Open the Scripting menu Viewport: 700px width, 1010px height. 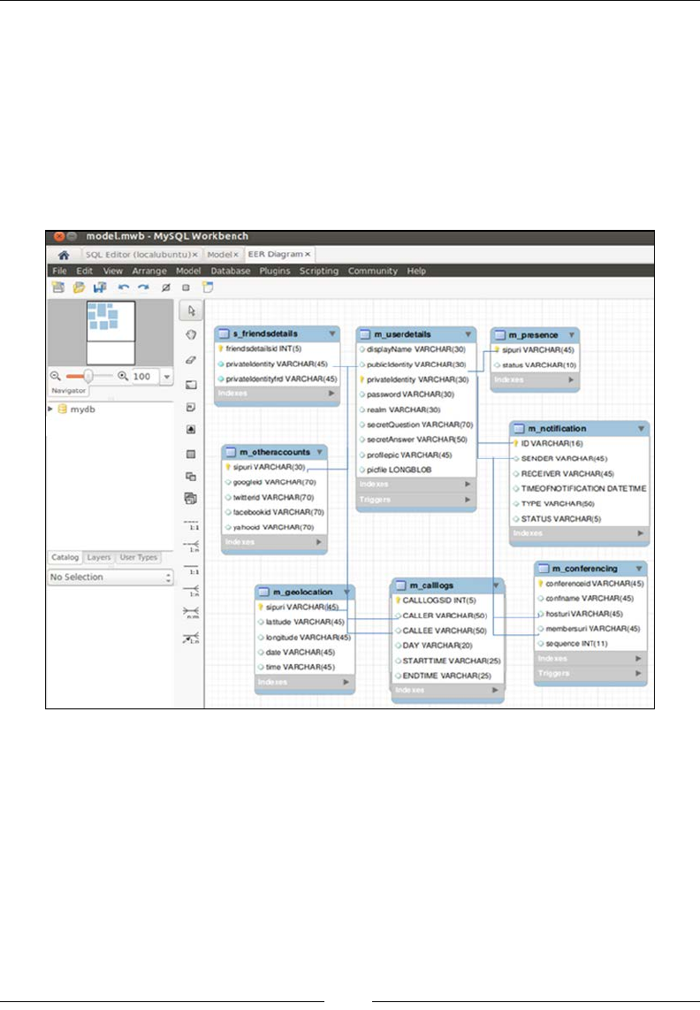coord(319,272)
